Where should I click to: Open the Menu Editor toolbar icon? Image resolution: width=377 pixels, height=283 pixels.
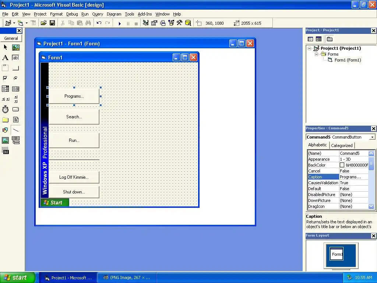(x=34, y=23)
